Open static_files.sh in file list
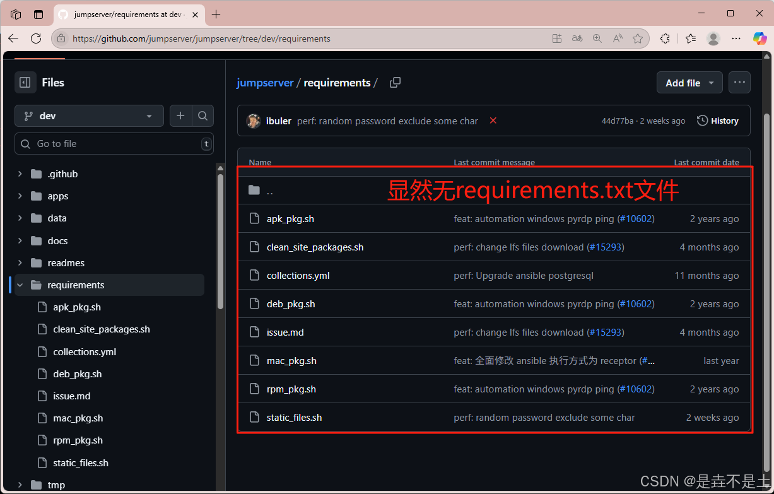The width and height of the screenshot is (774, 494). pyautogui.click(x=294, y=418)
